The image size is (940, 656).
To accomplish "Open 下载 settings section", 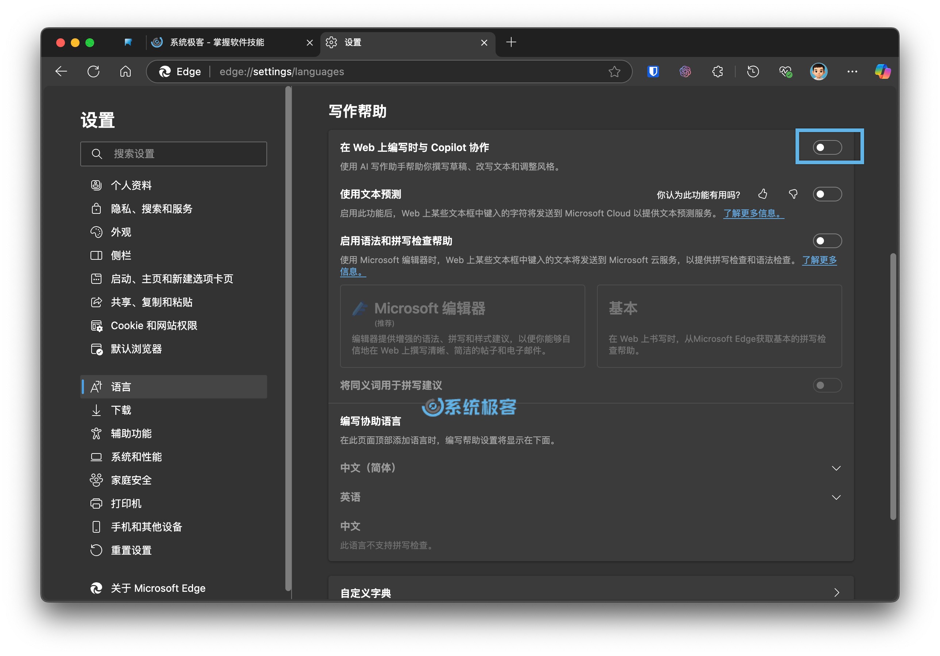I will point(174,410).
